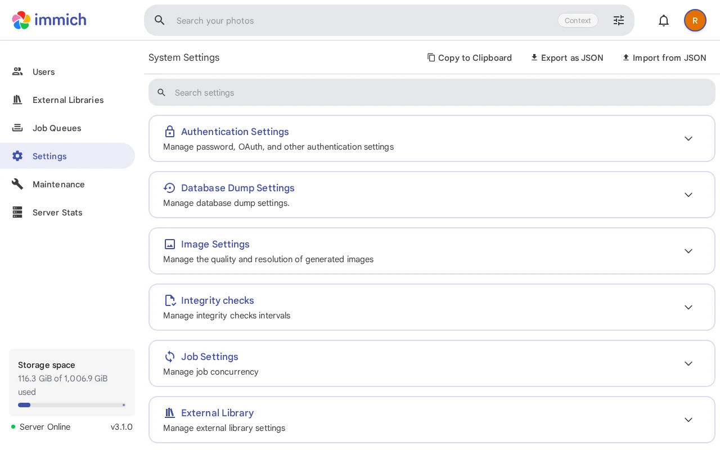Viewport: 720px width, 450px height.
Task: Click the Job Settings sync icon
Action: [x=170, y=357]
